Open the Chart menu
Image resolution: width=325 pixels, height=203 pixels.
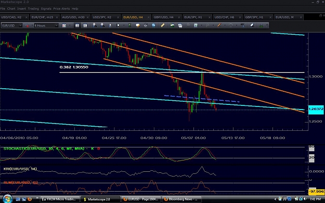(x=11, y=9)
